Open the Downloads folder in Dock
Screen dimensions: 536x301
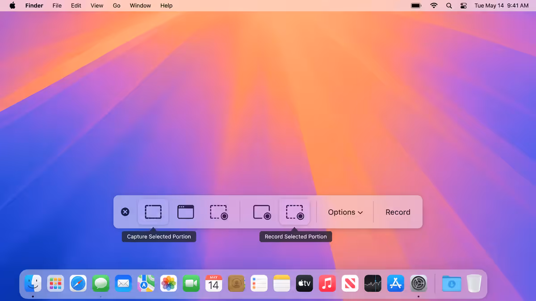pos(452,283)
